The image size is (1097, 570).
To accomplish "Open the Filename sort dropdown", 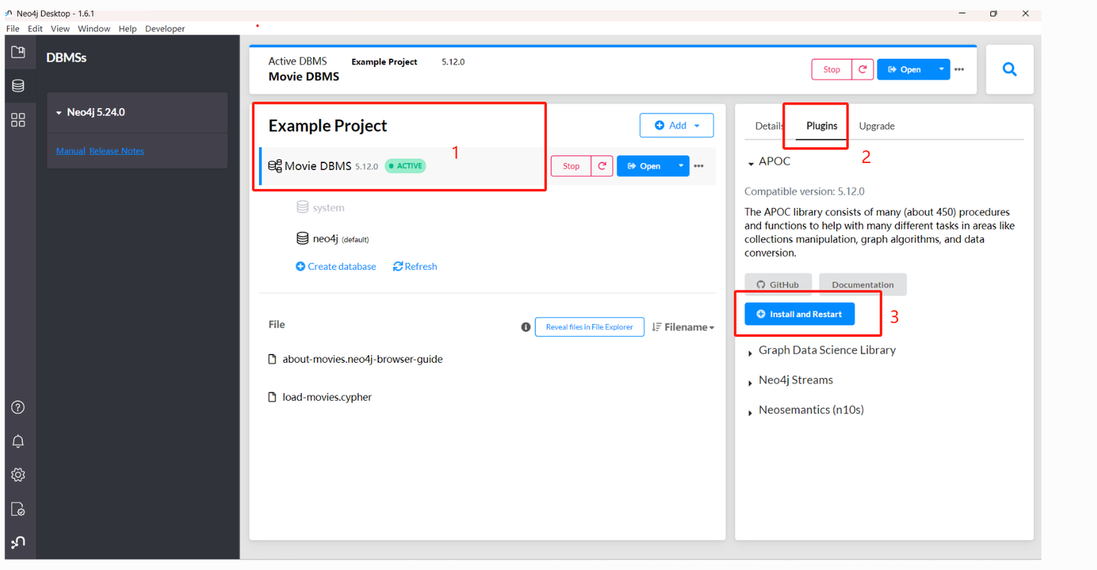I will (x=683, y=327).
